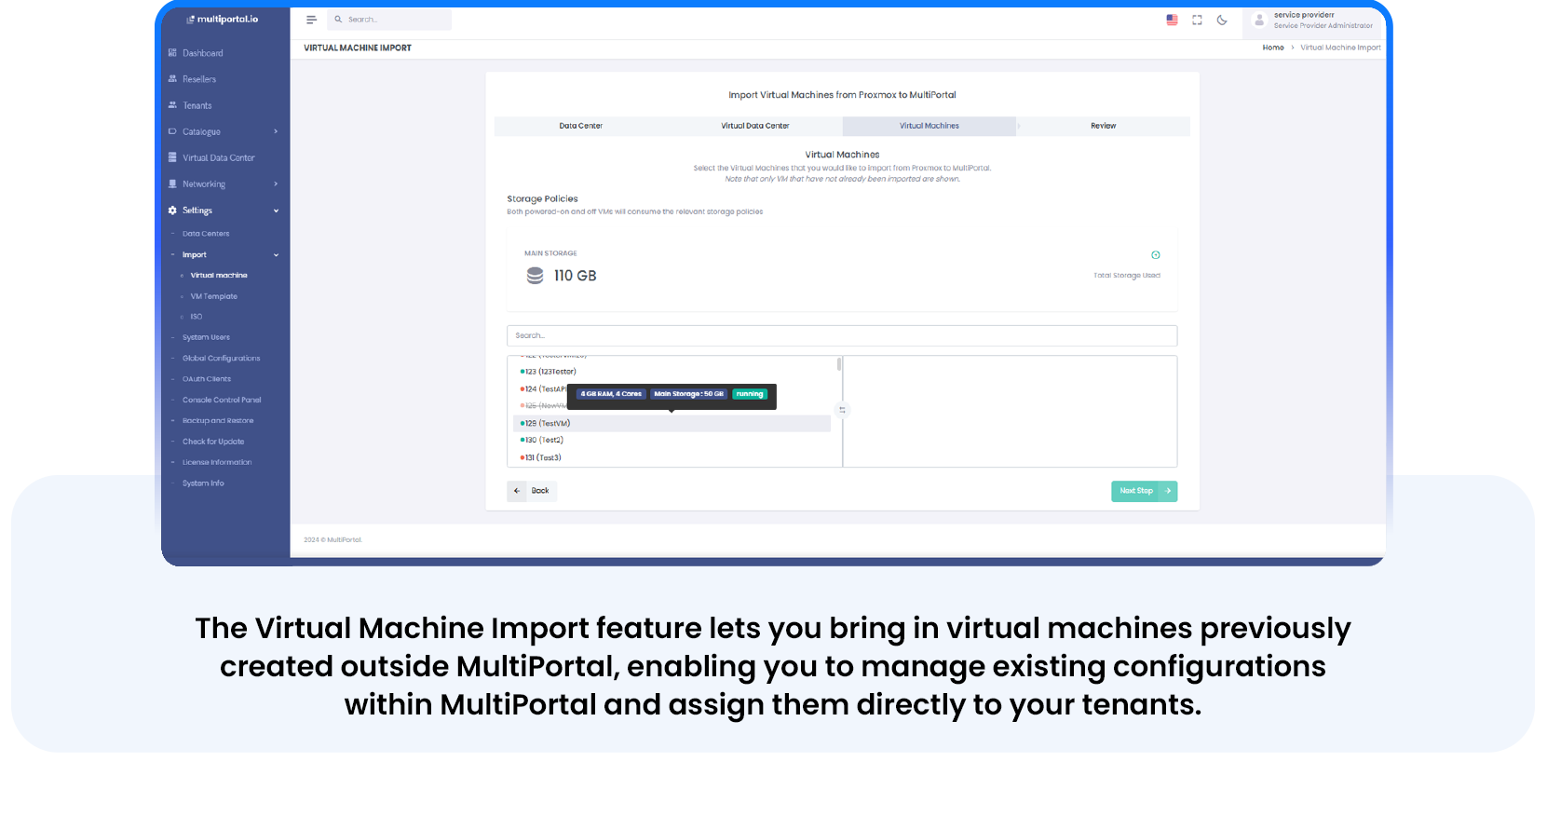Select VM Template submenu item
The height and width of the screenshot is (830, 1547).
(x=214, y=296)
